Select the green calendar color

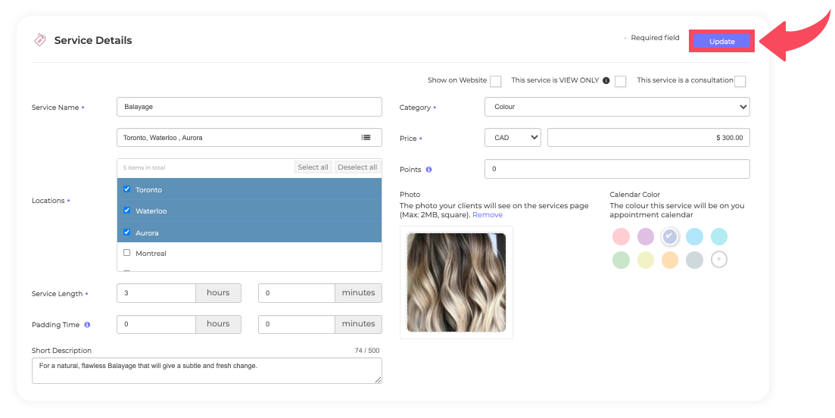tap(621, 260)
